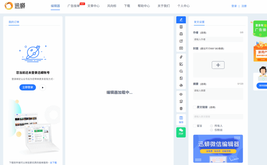This screenshot has width=267, height=165.
Task: Select the 发文设置 panel tab
Action: click(x=199, y=22)
